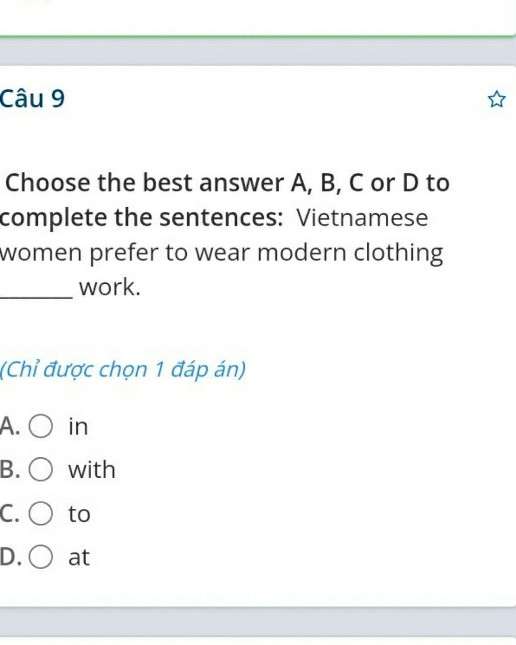The height and width of the screenshot is (645, 516).
Task: Click the "Chỉ được chọn 1 đáp án" hint
Action: coord(123,370)
